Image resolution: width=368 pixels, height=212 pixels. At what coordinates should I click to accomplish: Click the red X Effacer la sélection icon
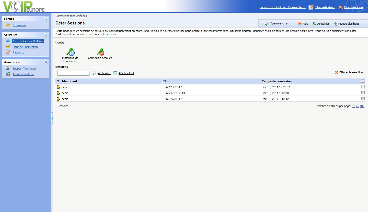click(x=337, y=73)
